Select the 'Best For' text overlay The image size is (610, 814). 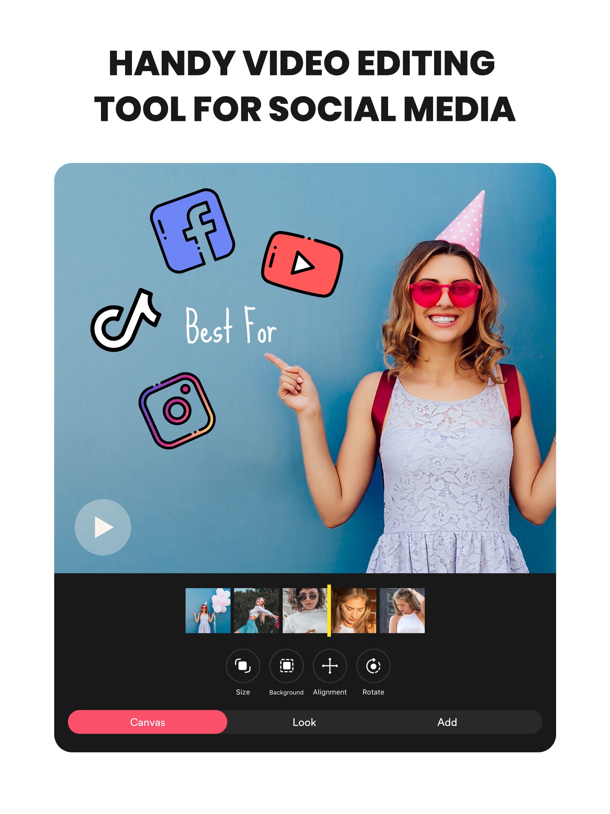(231, 325)
